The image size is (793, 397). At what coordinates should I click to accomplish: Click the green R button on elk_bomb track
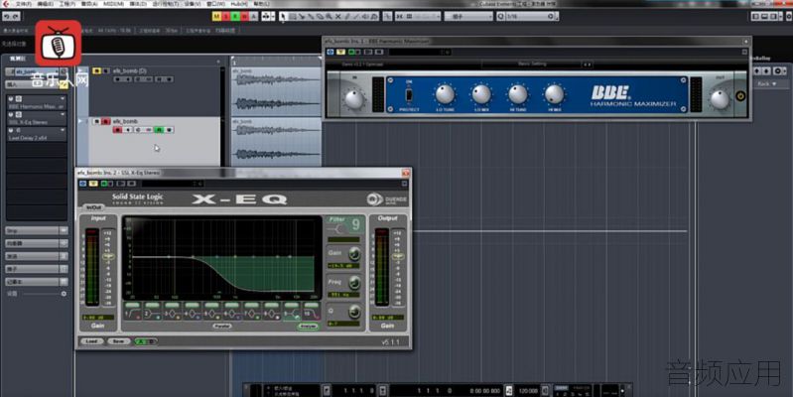pos(159,130)
